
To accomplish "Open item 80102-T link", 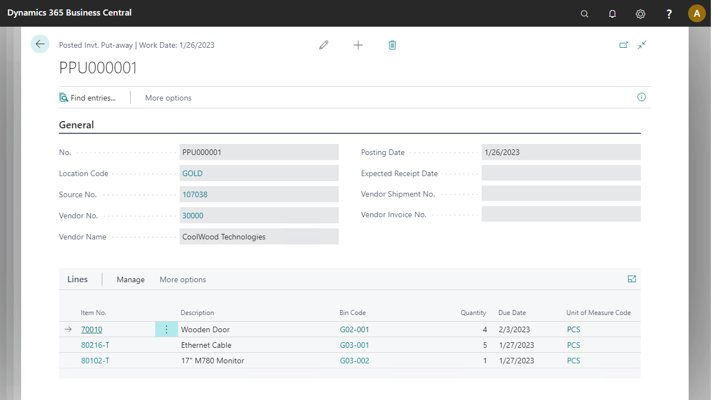I will [95, 361].
